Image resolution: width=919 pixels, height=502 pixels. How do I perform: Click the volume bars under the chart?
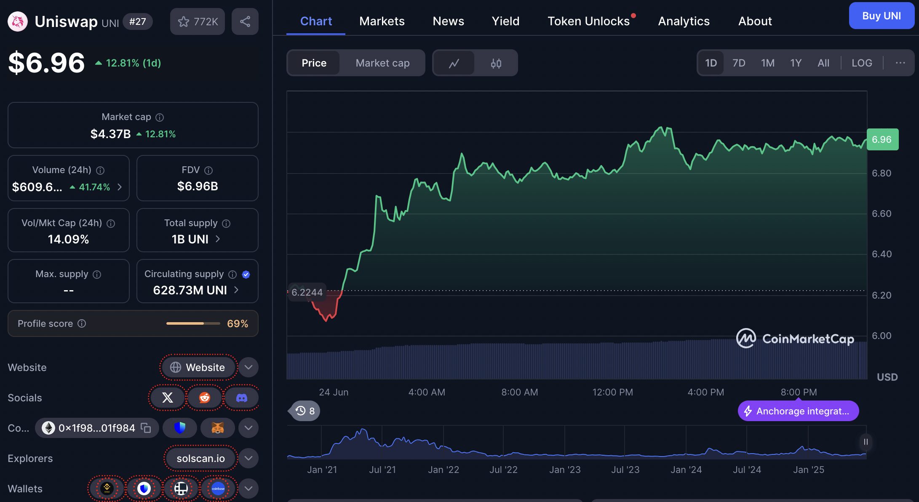(x=577, y=360)
